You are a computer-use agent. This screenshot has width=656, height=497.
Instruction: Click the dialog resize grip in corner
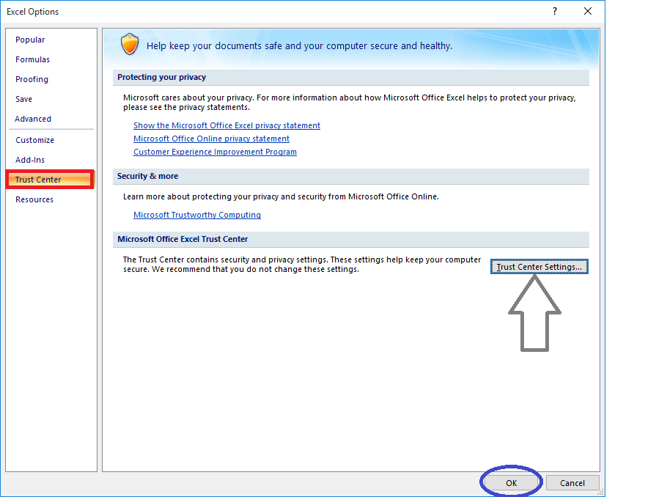tap(601, 493)
